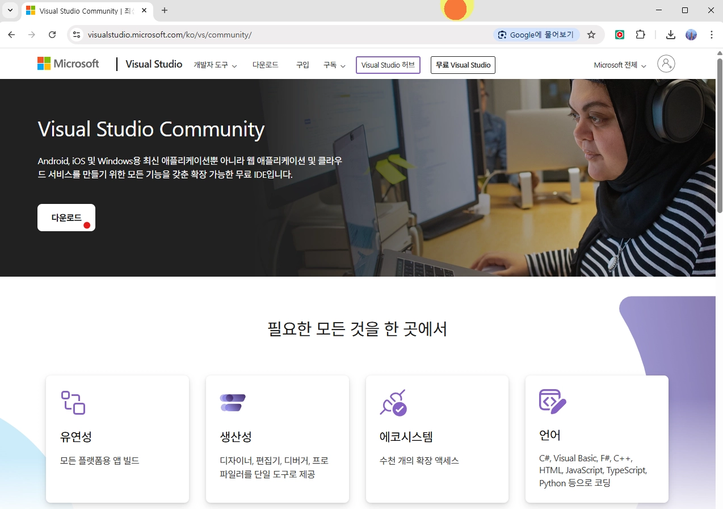Click the C#, Visual Basic languages text
The height and width of the screenshot is (509, 723).
click(x=593, y=470)
